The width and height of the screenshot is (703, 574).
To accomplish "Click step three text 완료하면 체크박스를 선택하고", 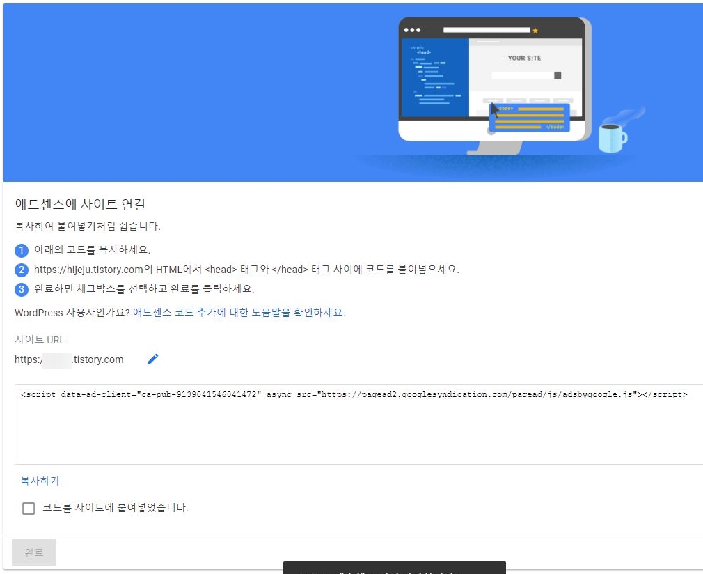I will click(144, 288).
